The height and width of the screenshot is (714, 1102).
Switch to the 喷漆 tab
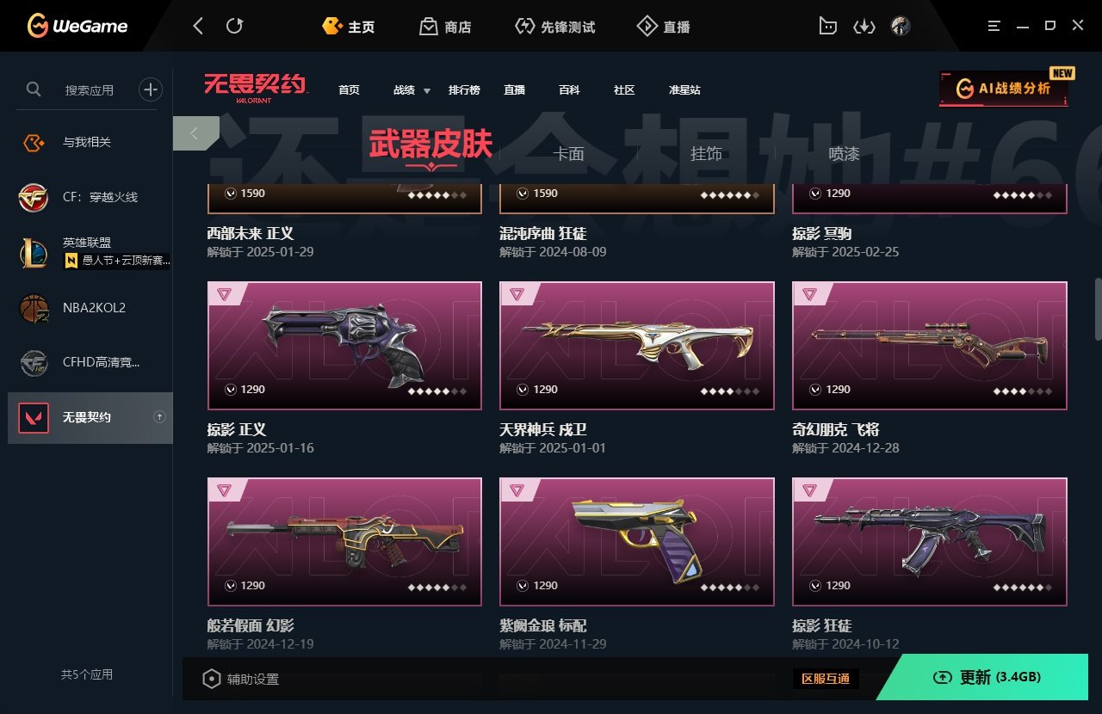point(844,154)
